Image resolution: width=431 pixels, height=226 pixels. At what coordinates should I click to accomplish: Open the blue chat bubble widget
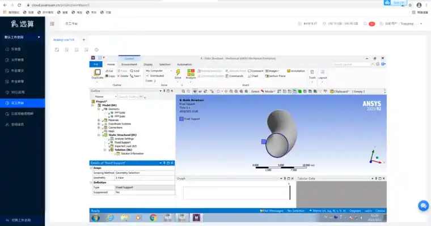point(423,206)
